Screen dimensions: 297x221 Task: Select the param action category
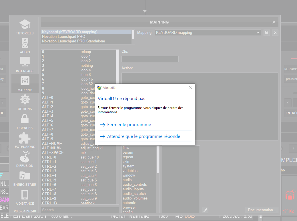pos(139,152)
